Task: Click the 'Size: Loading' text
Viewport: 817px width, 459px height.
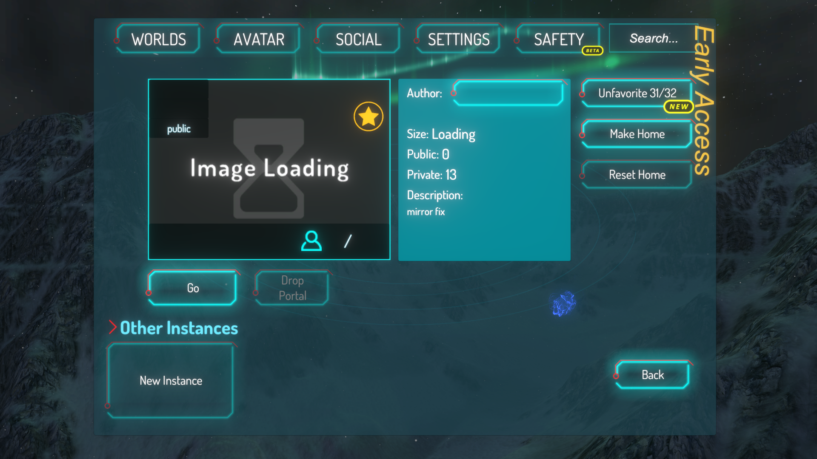Action: 441,134
